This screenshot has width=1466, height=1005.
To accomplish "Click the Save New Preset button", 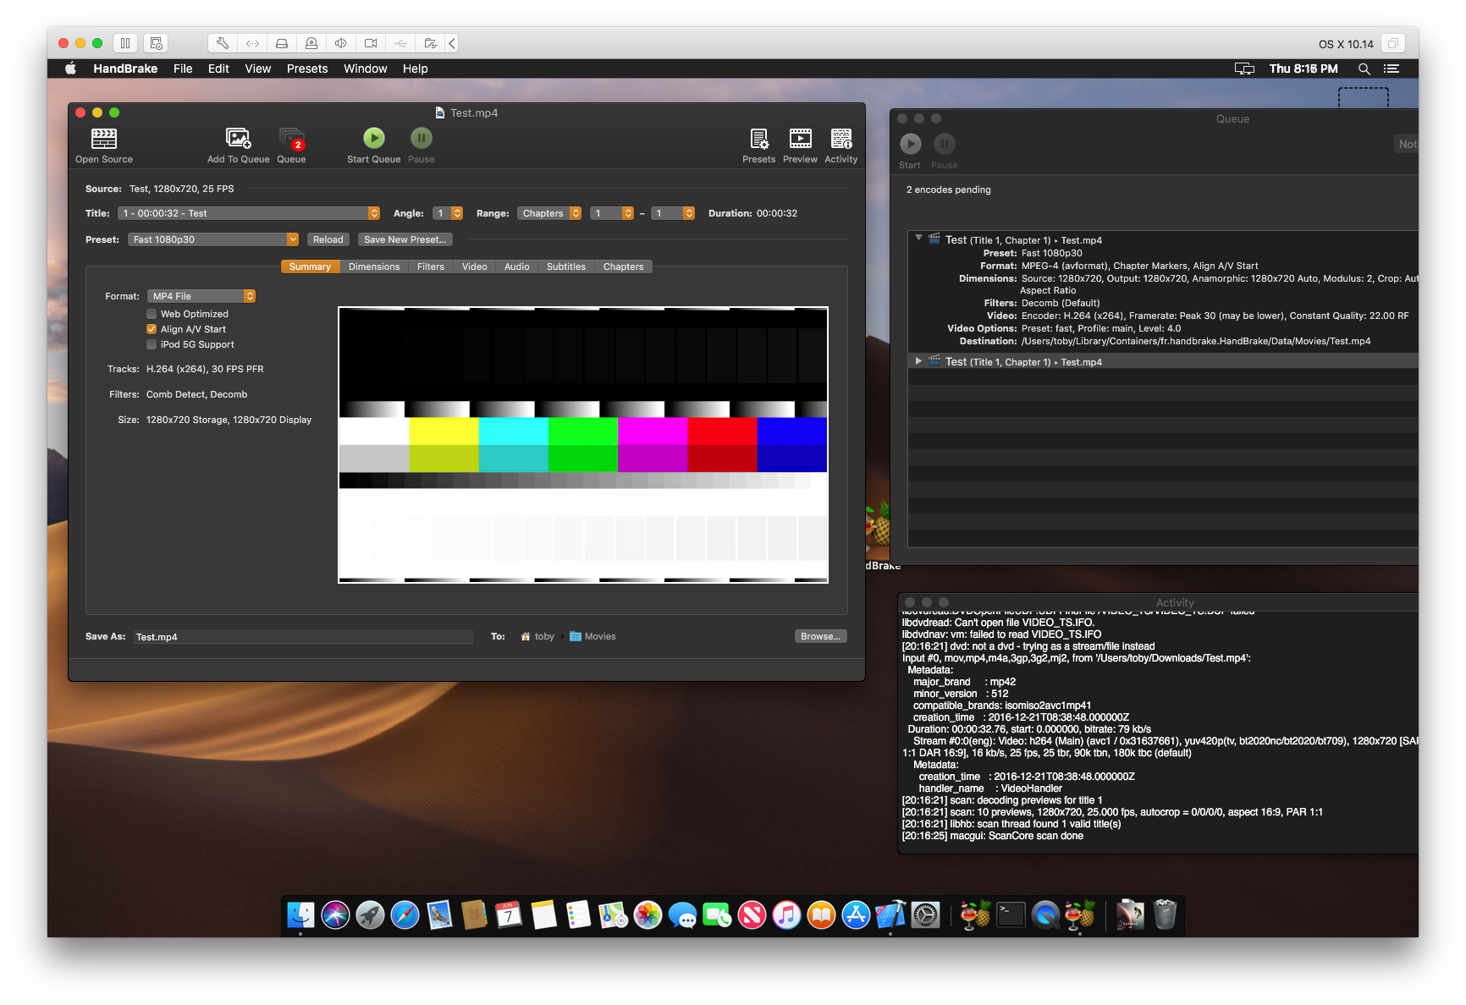I will pyautogui.click(x=405, y=239).
